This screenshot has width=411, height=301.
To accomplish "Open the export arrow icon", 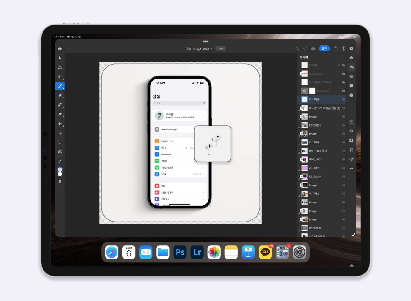I will [x=336, y=48].
